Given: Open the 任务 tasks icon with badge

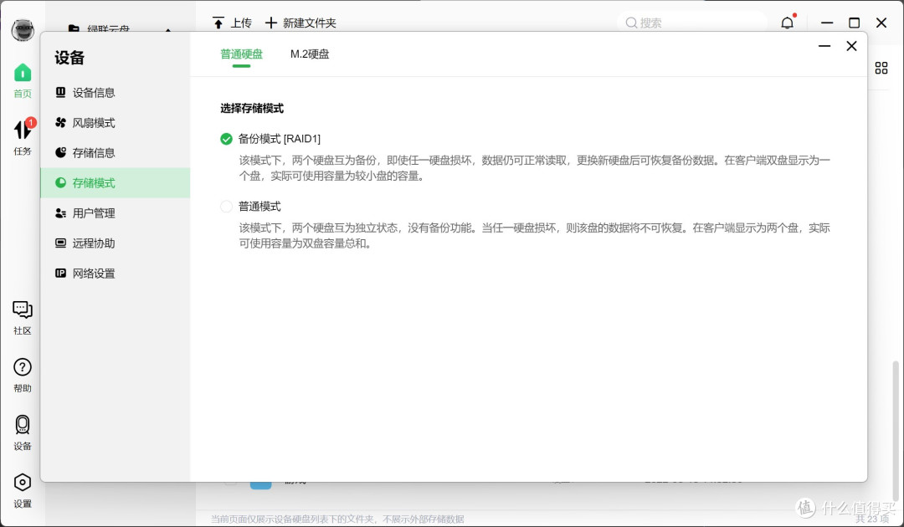Looking at the screenshot, I should tap(23, 136).
